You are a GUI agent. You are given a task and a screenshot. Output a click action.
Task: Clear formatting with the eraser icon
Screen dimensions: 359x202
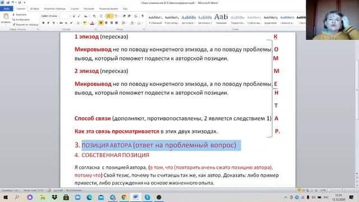(x=94, y=16)
